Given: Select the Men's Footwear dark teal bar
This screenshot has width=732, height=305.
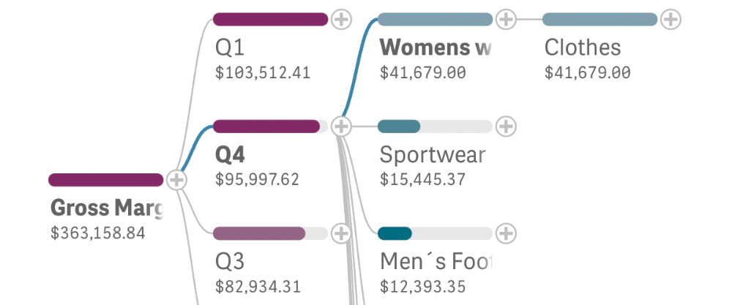Looking at the screenshot, I should [x=395, y=233].
